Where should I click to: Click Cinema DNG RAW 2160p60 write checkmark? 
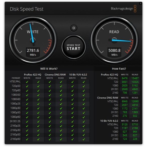tap(50, 139)
